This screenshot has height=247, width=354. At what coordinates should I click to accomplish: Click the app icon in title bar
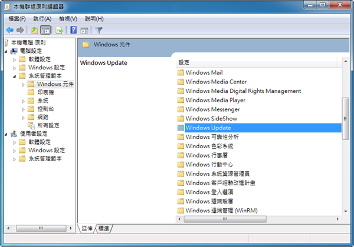8,7
